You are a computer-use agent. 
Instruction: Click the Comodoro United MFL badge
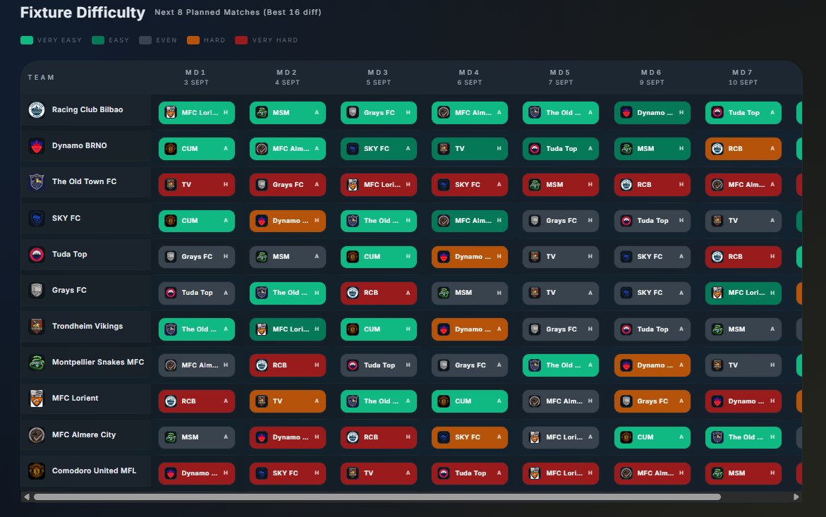click(x=36, y=470)
